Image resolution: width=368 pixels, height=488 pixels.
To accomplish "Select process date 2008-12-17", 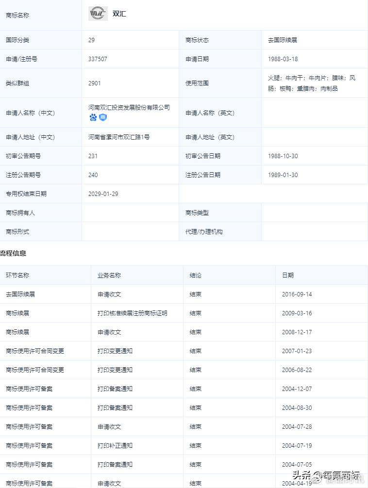I will click(x=297, y=332).
